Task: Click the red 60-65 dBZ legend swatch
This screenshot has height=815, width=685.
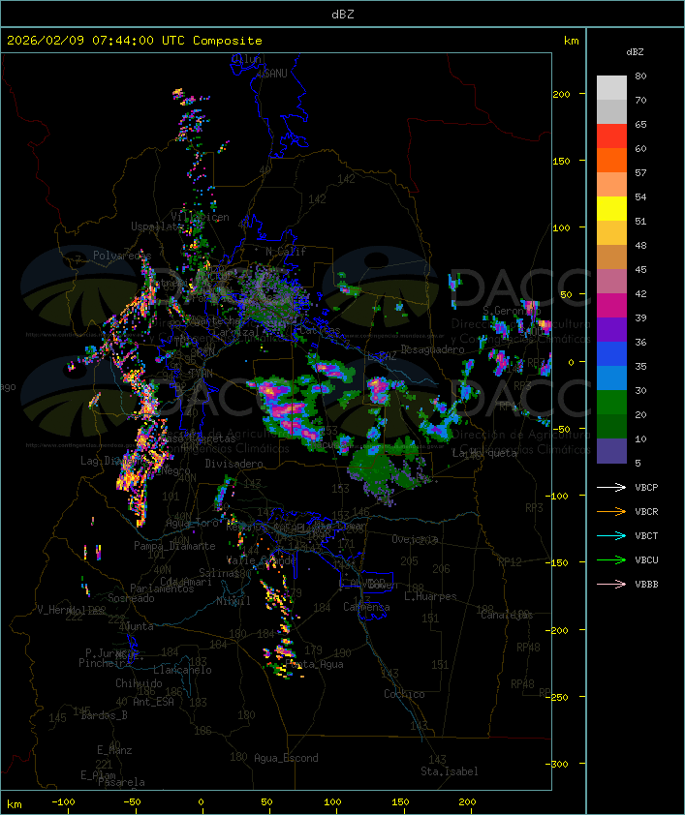Action: tap(611, 136)
